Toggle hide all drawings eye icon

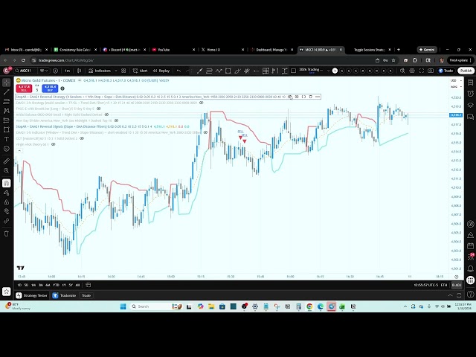click(7, 211)
